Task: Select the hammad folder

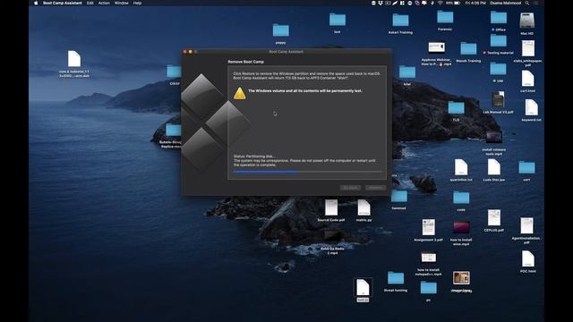Action: (x=399, y=197)
